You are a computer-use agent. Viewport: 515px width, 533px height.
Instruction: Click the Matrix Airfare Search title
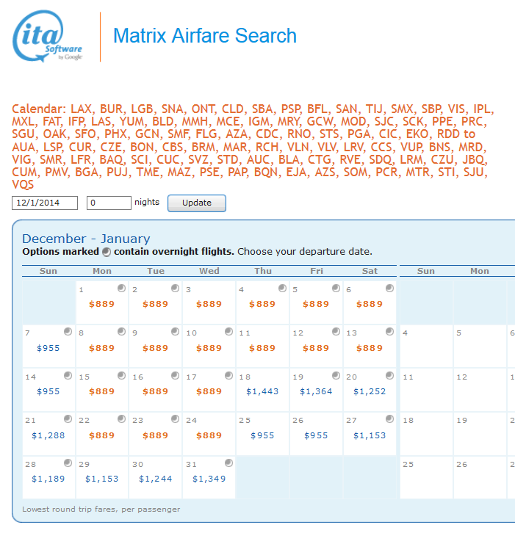[204, 36]
